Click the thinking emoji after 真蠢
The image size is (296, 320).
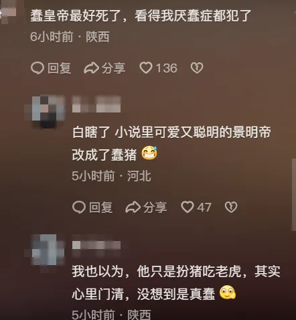pyautogui.click(x=228, y=293)
